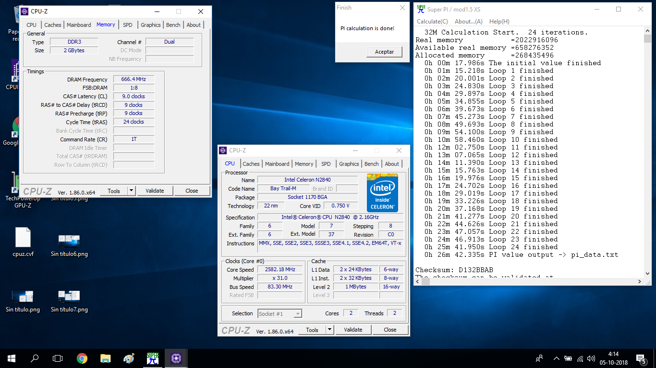
Task: Open Wi-Fi network tray icon
Action: [580, 358]
